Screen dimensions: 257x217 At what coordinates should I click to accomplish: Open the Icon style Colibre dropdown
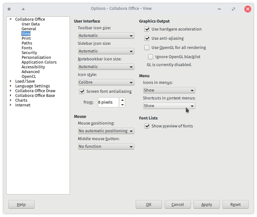106,82
